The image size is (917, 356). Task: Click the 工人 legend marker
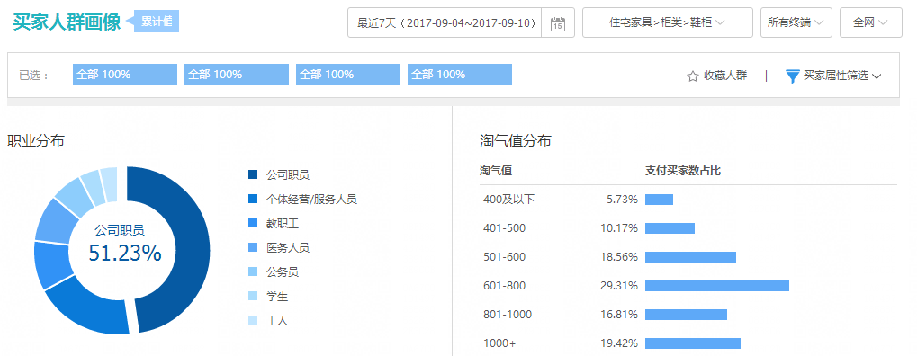click(x=253, y=320)
